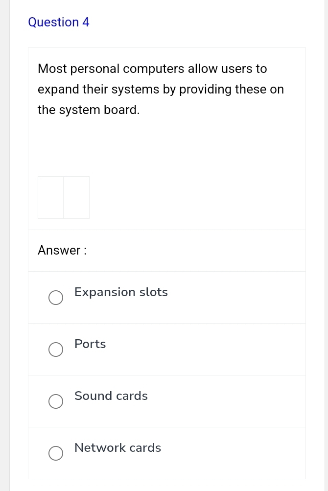Choose the Ports radio button
The height and width of the screenshot is (491, 328).
click(56, 350)
